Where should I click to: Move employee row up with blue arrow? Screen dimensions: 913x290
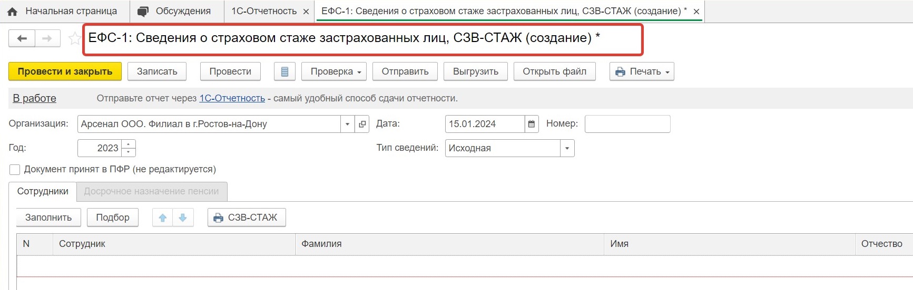163,217
